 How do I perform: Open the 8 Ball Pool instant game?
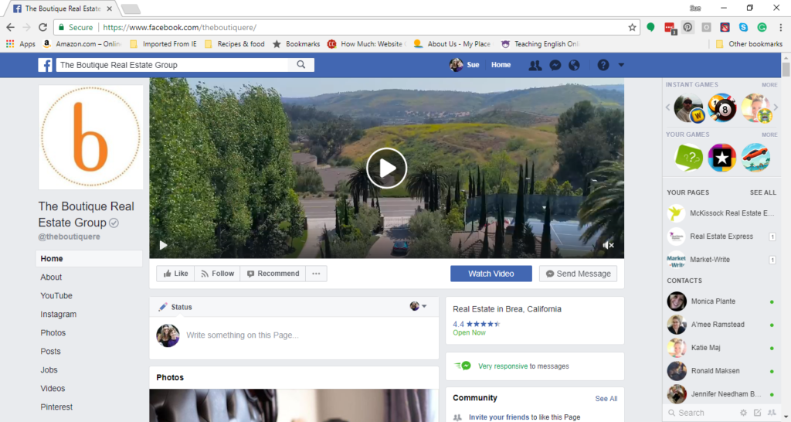(722, 108)
